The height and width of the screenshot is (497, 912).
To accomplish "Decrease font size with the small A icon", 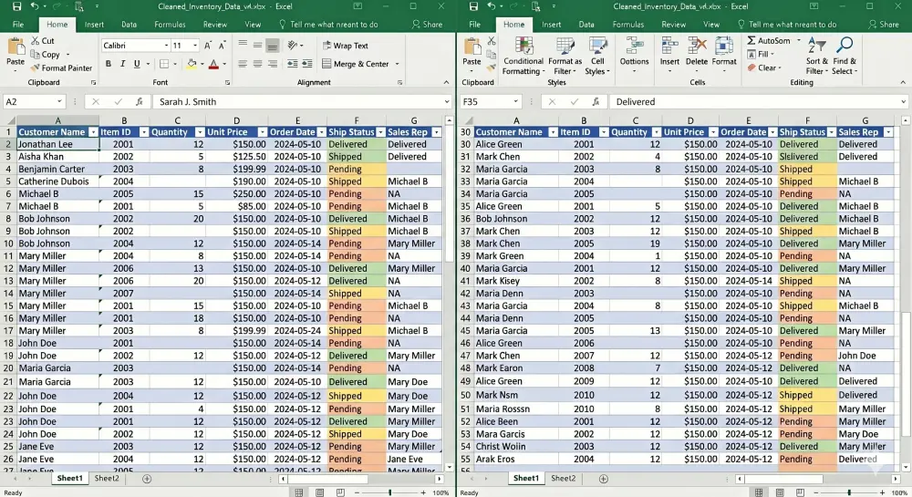I will pyautogui.click(x=223, y=46).
